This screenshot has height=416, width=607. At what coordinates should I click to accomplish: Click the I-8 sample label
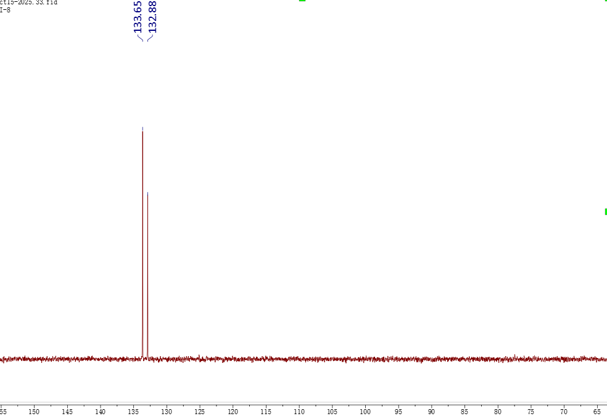[x=6, y=10]
